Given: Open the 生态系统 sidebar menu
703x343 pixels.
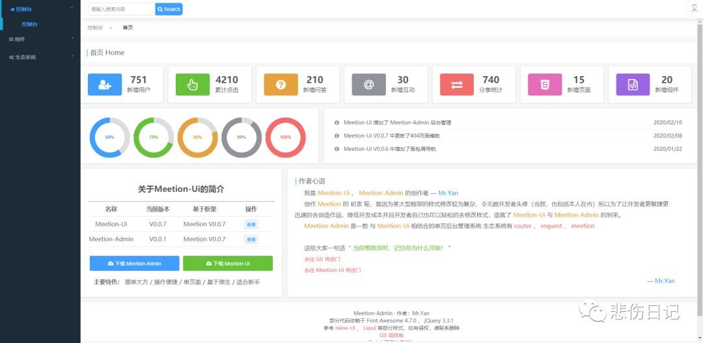Looking at the screenshot, I should tap(40, 57).
